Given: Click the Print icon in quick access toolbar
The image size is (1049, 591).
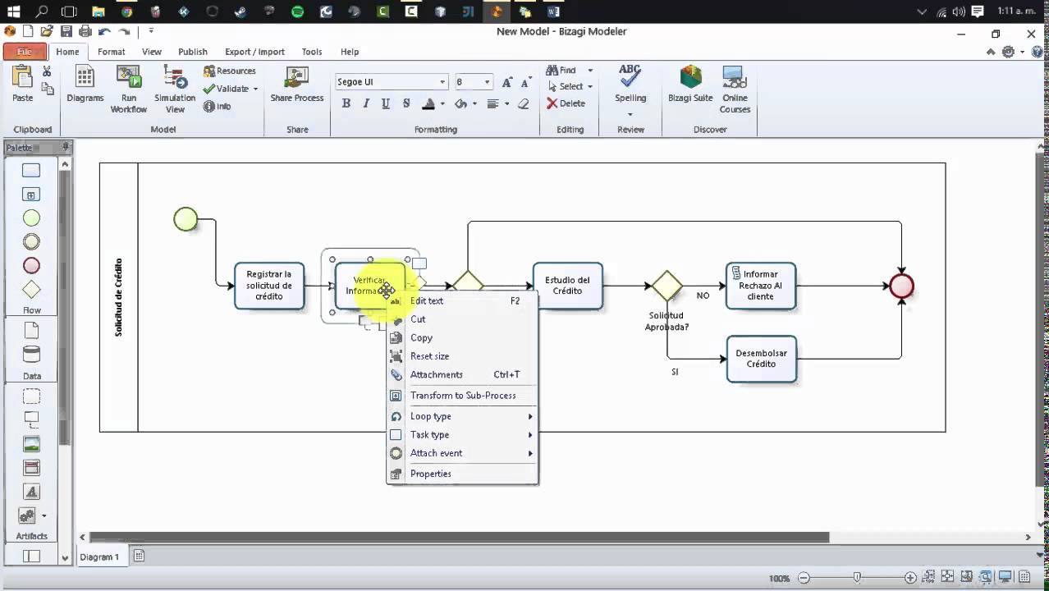Looking at the screenshot, I should (x=85, y=31).
